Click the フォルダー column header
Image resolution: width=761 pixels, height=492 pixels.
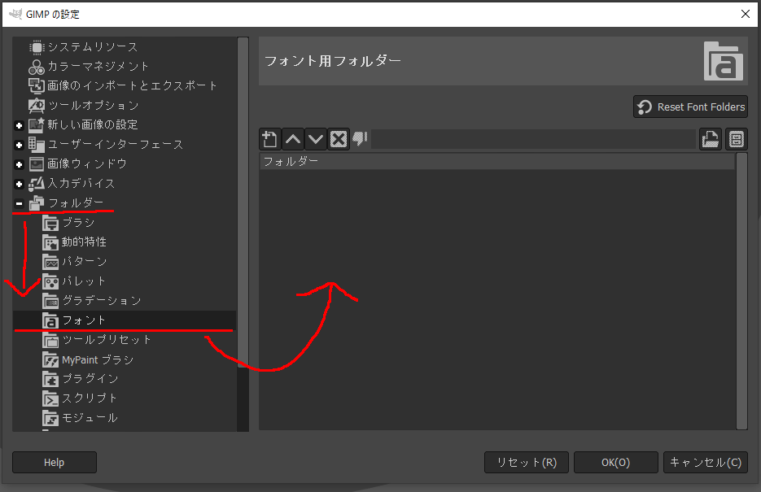[x=497, y=161]
